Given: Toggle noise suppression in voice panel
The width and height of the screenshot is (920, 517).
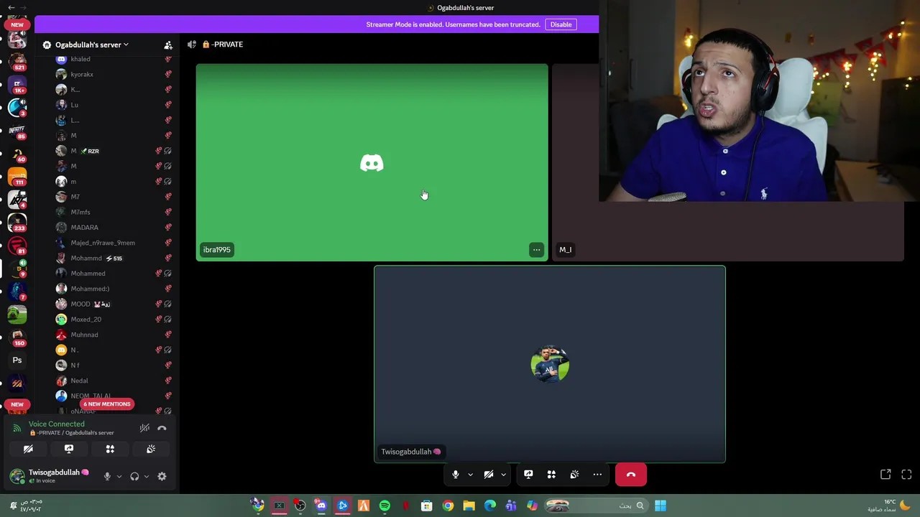Looking at the screenshot, I should coord(144,428).
